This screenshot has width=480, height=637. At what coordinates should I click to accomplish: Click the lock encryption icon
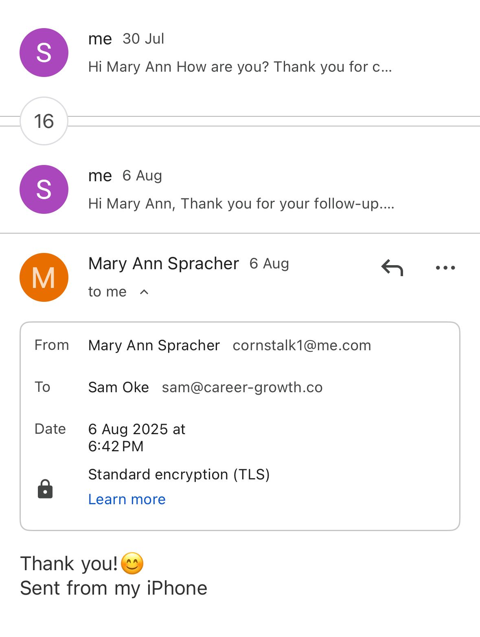[x=45, y=489]
